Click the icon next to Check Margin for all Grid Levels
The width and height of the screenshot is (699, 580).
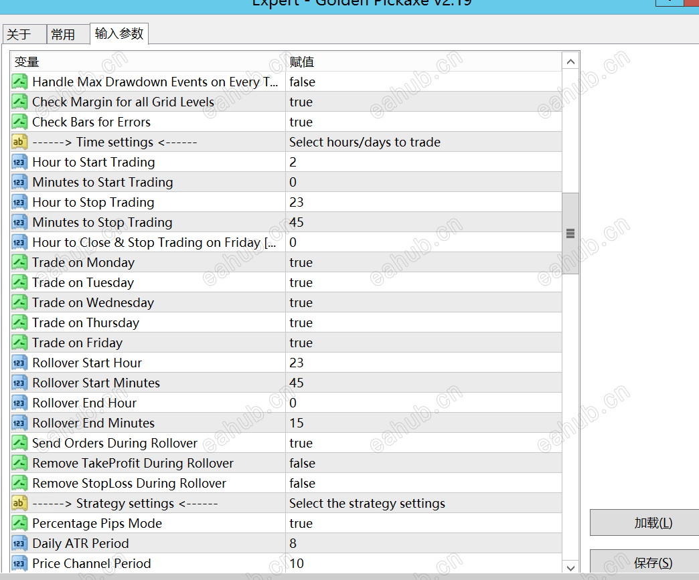point(19,102)
